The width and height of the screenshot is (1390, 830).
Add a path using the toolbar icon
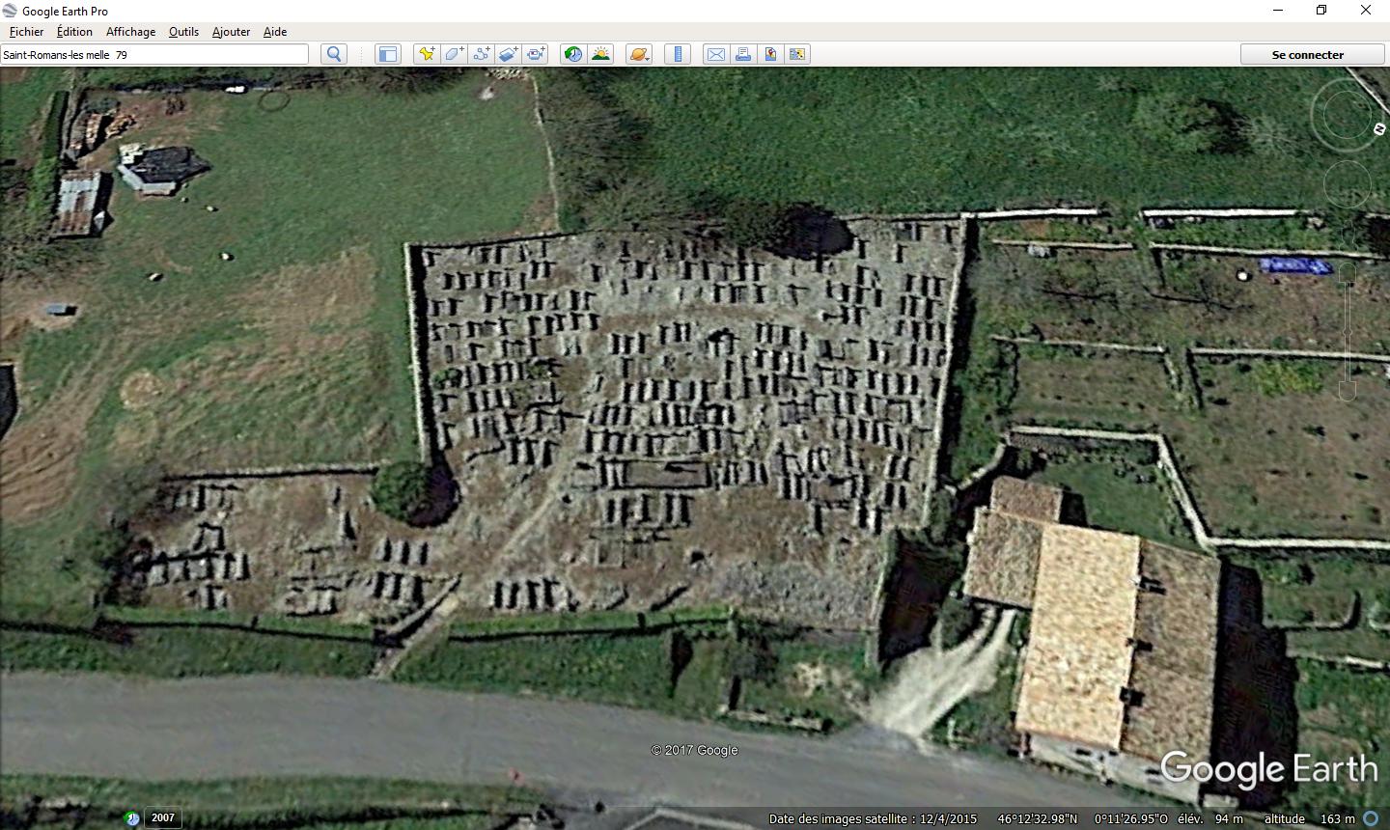point(481,54)
